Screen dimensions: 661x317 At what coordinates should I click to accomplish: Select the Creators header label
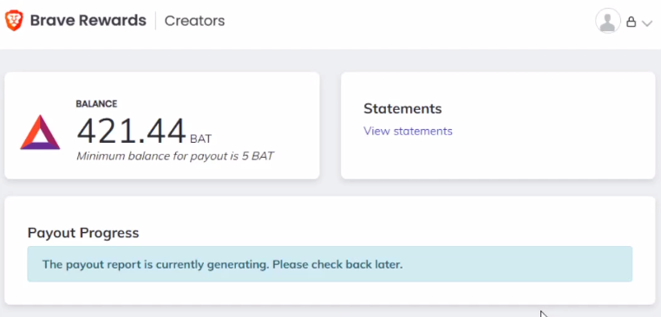coord(194,21)
